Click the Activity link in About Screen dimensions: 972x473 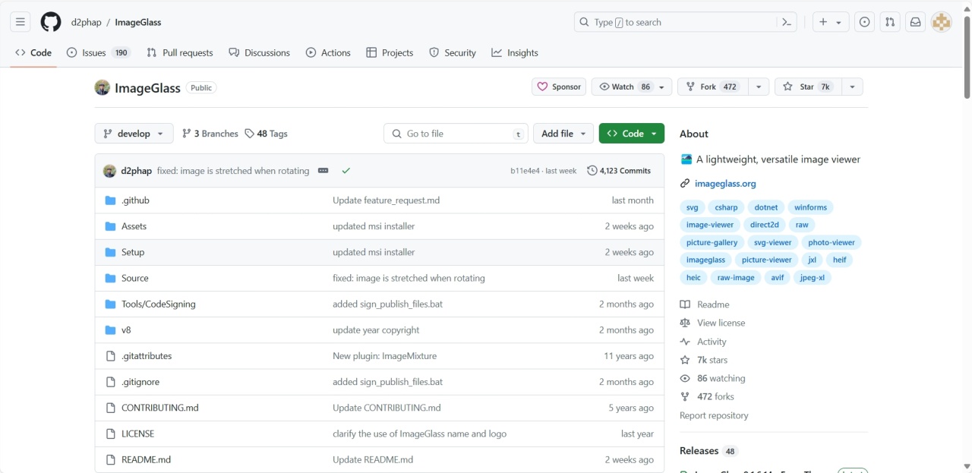(x=712, y=342)
